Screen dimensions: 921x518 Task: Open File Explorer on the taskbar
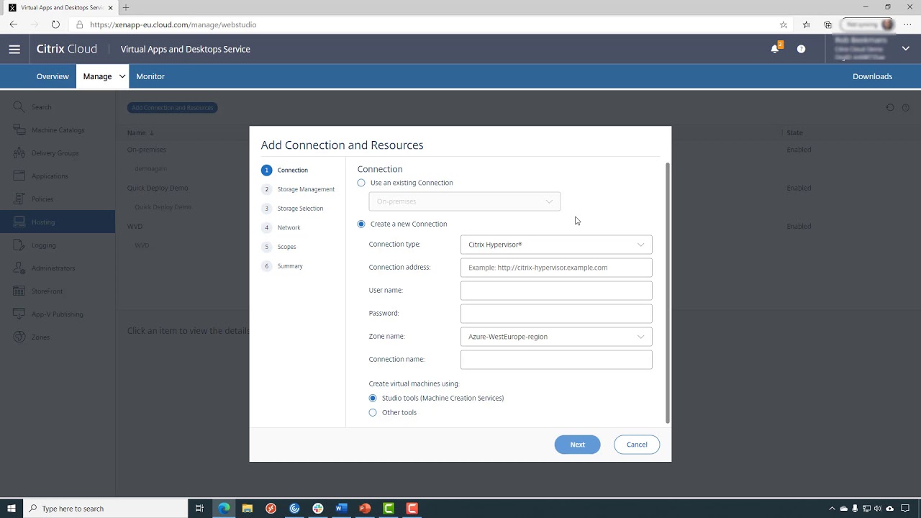pos(248,508)
